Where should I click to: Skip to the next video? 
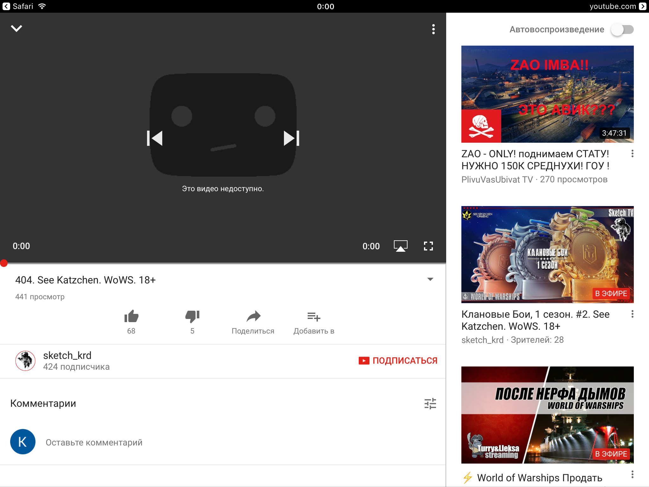pos(292,138)
